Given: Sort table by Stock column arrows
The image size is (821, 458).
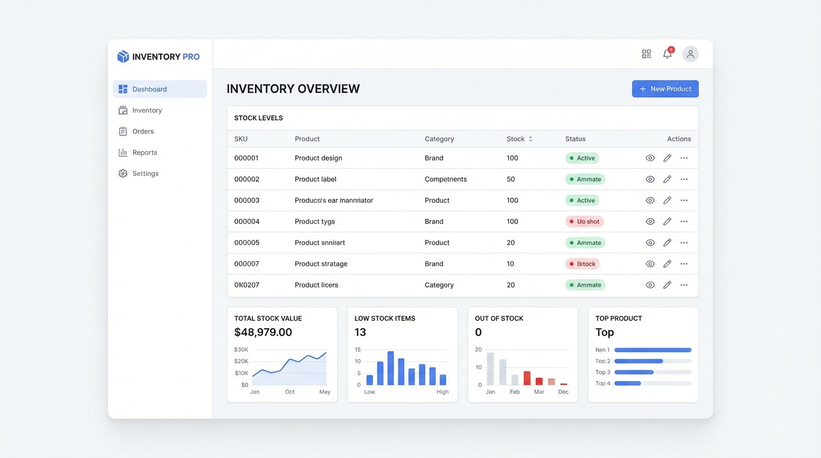Looking at the screenshot, I should pyautogui.click(x=530, y=139).
